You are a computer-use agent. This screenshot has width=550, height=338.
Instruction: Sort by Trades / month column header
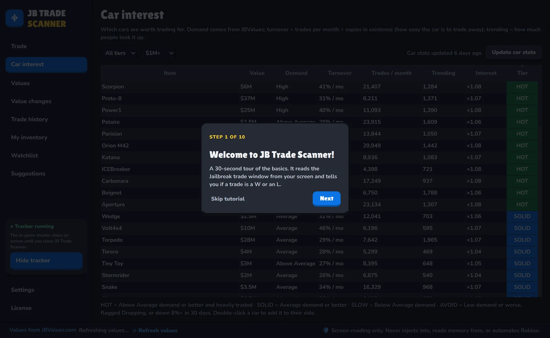tap(392, 73)
